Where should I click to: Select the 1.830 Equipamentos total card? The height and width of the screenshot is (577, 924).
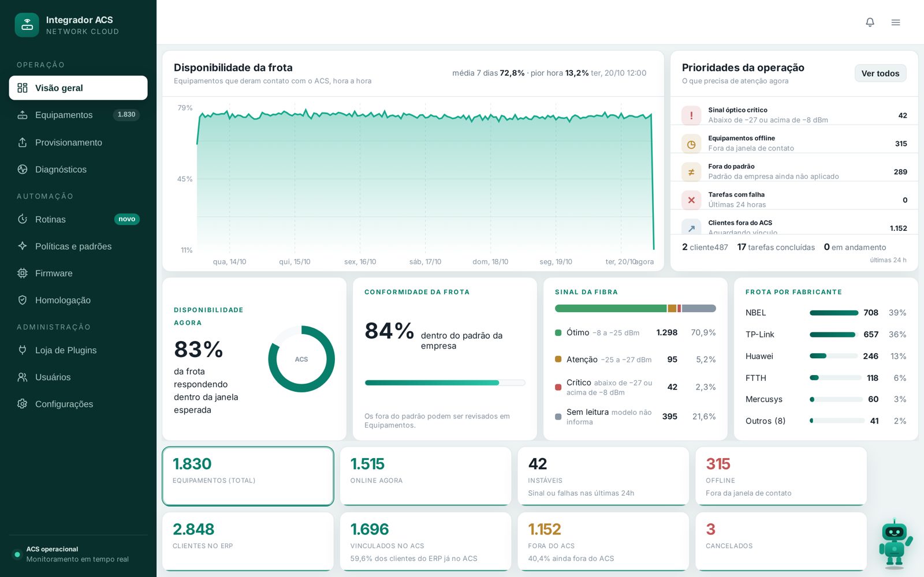click(x=248, y=476)
